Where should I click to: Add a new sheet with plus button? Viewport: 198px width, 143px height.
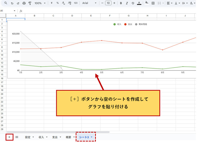[x=9, y=137]
